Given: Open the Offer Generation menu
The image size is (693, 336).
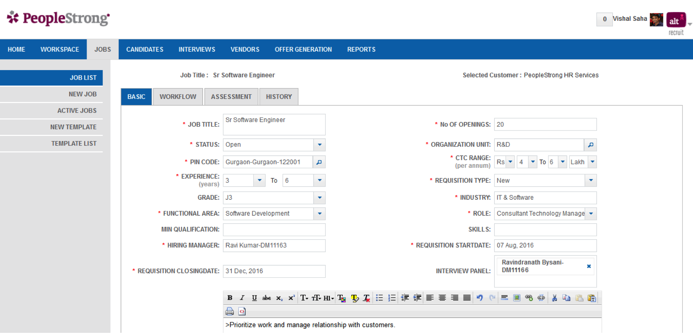Looking at the screenshot, I should coord(303,50).
